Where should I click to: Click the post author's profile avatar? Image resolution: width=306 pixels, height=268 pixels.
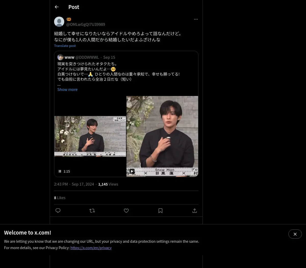pyautogui.click(x=59, y=22)
